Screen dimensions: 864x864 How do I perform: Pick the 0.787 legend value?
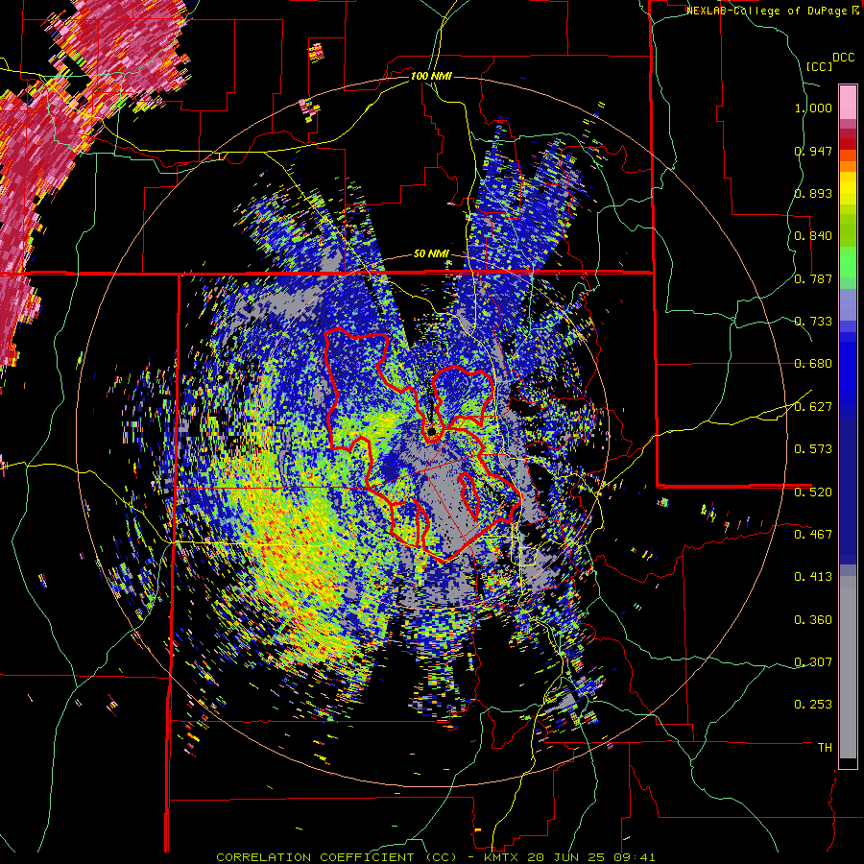click(813, 278)
